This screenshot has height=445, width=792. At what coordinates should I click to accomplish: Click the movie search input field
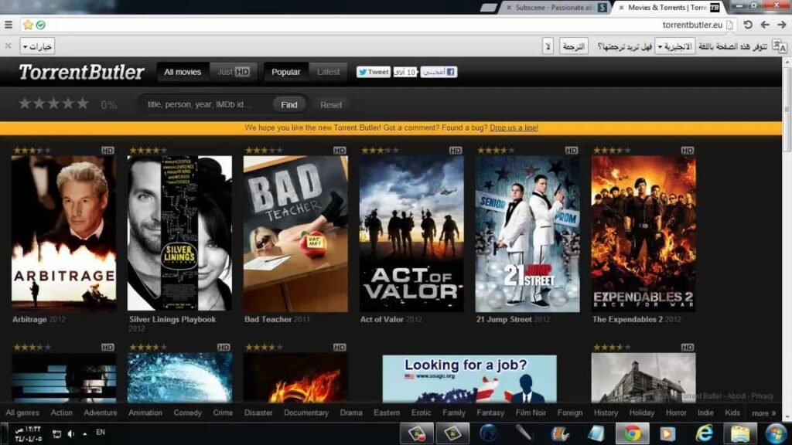(207, 104)
